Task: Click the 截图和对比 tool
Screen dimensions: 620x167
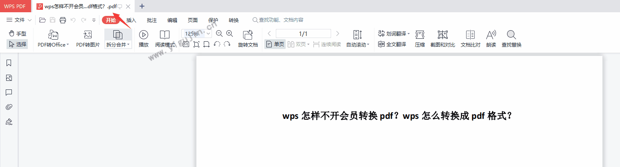Action: 443,39
